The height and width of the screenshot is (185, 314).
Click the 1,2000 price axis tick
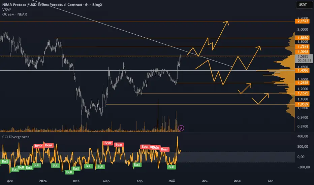pos(303,89)
